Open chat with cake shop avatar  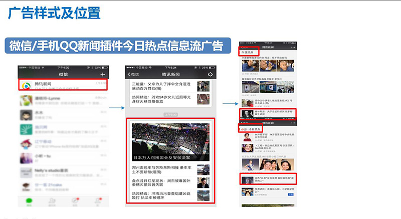pyautogui.click(x=64, y=187)
